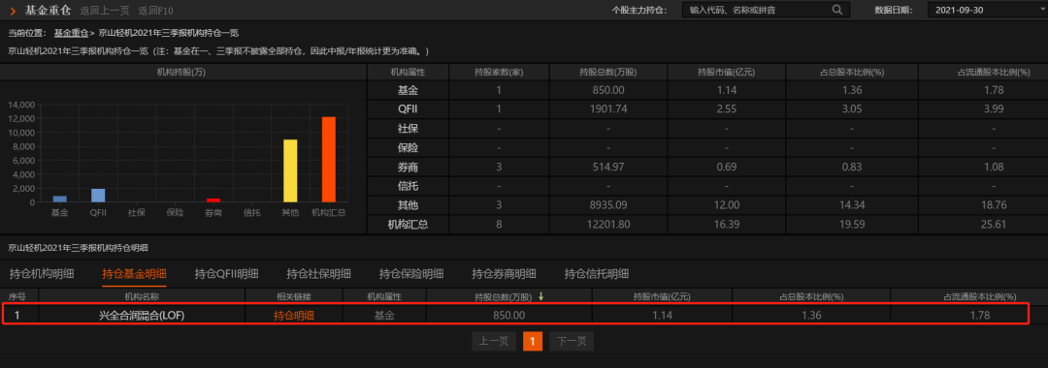The width and height of the screenshot is (1048, 368).
Task: Switch to 持仓机构明细 tab
Action: [x=42, y=273]
